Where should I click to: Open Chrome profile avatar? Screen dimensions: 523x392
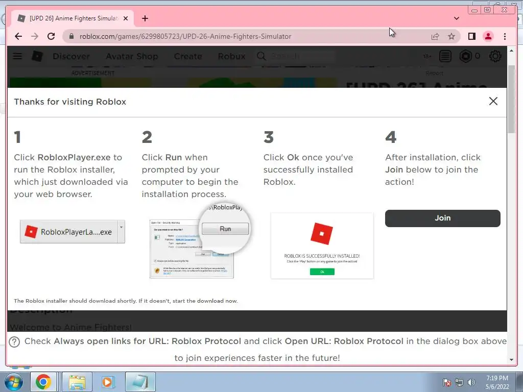point(488,36)
